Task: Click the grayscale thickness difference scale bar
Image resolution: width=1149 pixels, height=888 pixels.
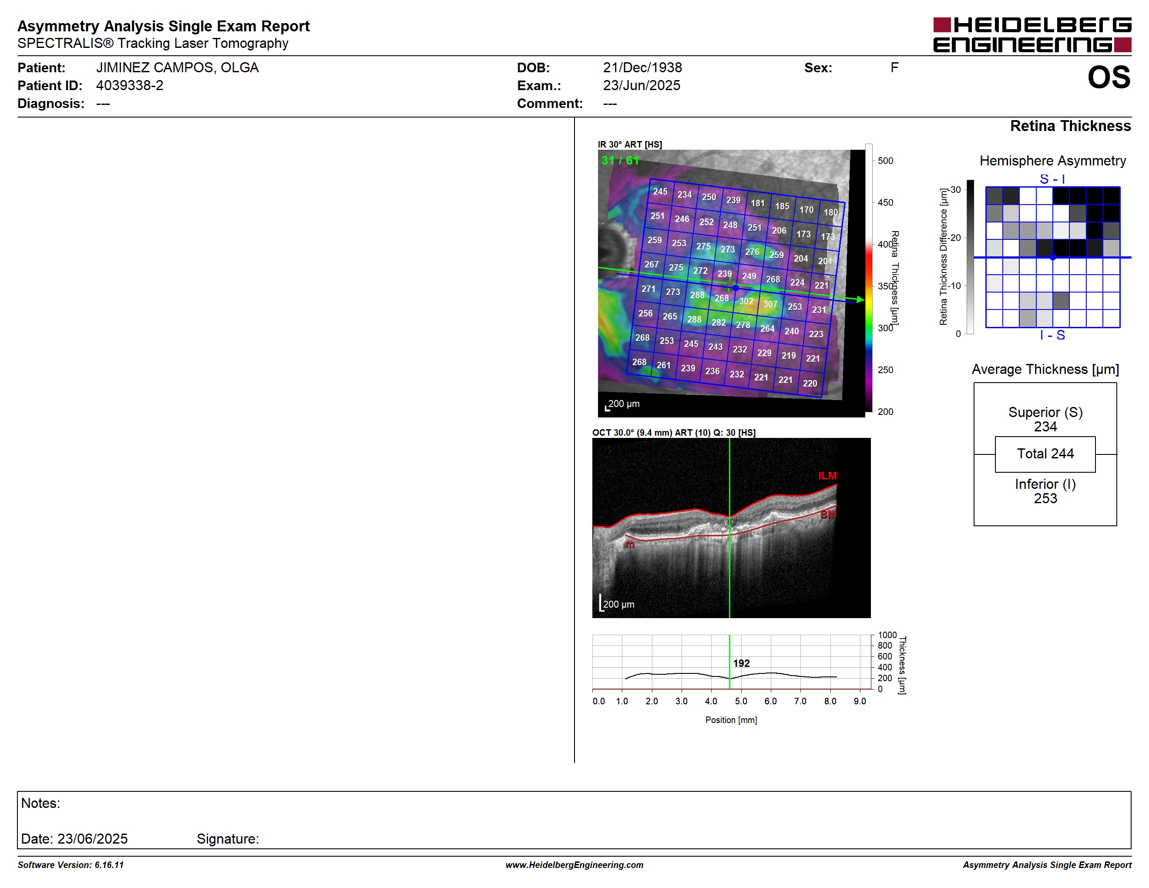Action: [970, 257]
